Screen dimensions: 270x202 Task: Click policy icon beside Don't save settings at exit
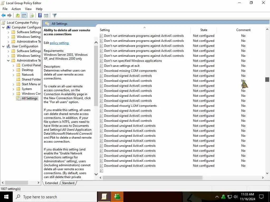(102, 66)
